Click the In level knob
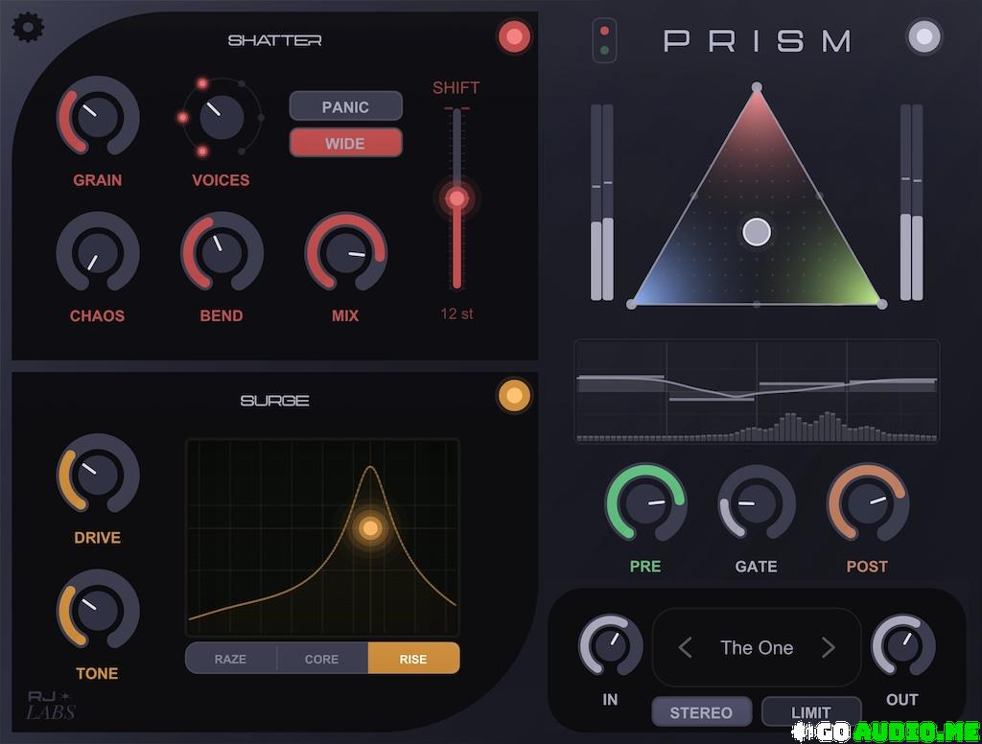 pos(610,645)
